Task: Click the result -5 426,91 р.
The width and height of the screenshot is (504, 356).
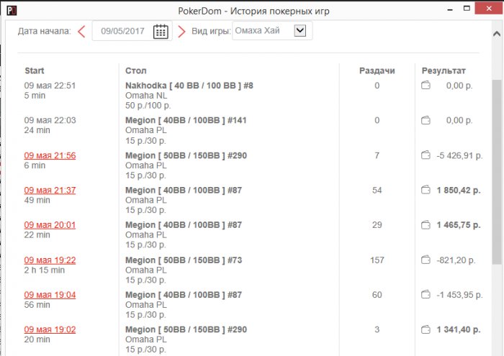Action: (x=459, y=155)
